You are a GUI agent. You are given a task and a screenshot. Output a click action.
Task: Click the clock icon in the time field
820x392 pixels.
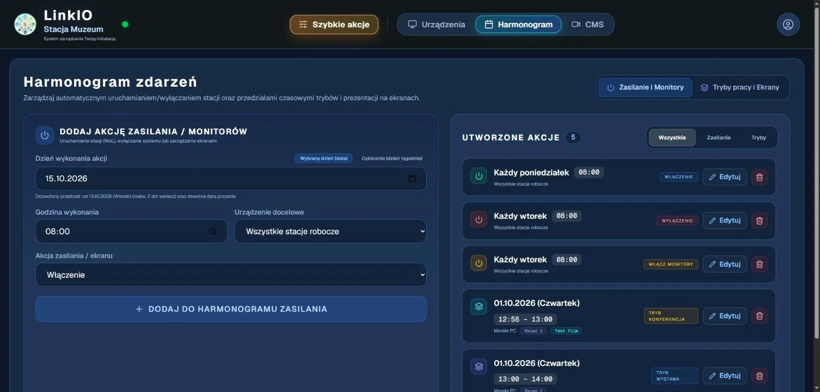[212, 231]
